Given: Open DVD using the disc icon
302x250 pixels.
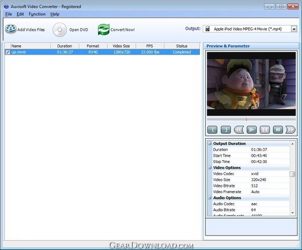Looking at the screenshot, I should pyautogui.click(x=60, y=30).
